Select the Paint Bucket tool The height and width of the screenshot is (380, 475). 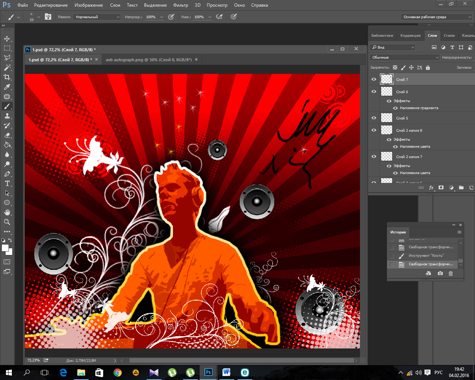tap(7, 145)
